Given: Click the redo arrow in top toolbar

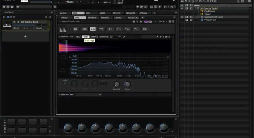Looking at the screenshot, I should point(171,7).
